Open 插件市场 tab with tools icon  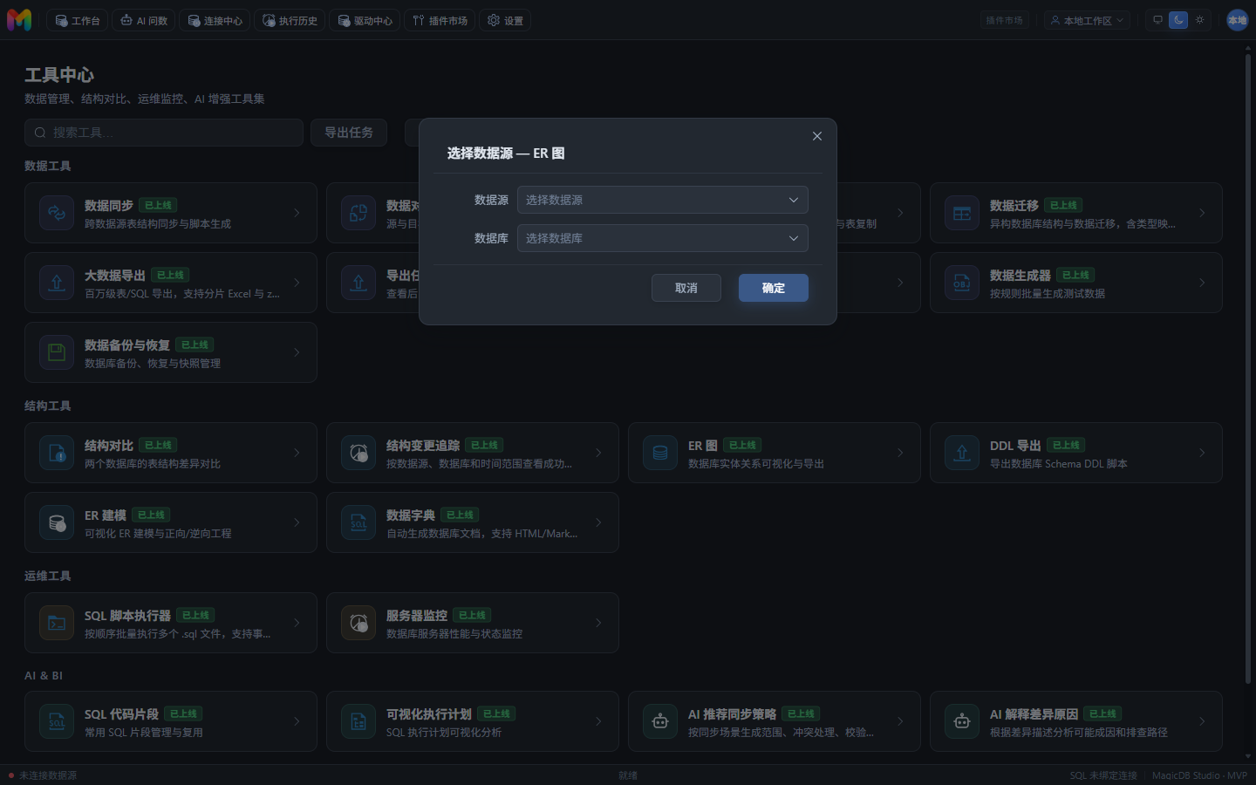(x=440, y=20)
